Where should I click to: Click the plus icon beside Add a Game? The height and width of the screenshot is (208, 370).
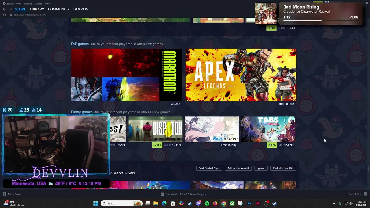[x=4, y=194]
